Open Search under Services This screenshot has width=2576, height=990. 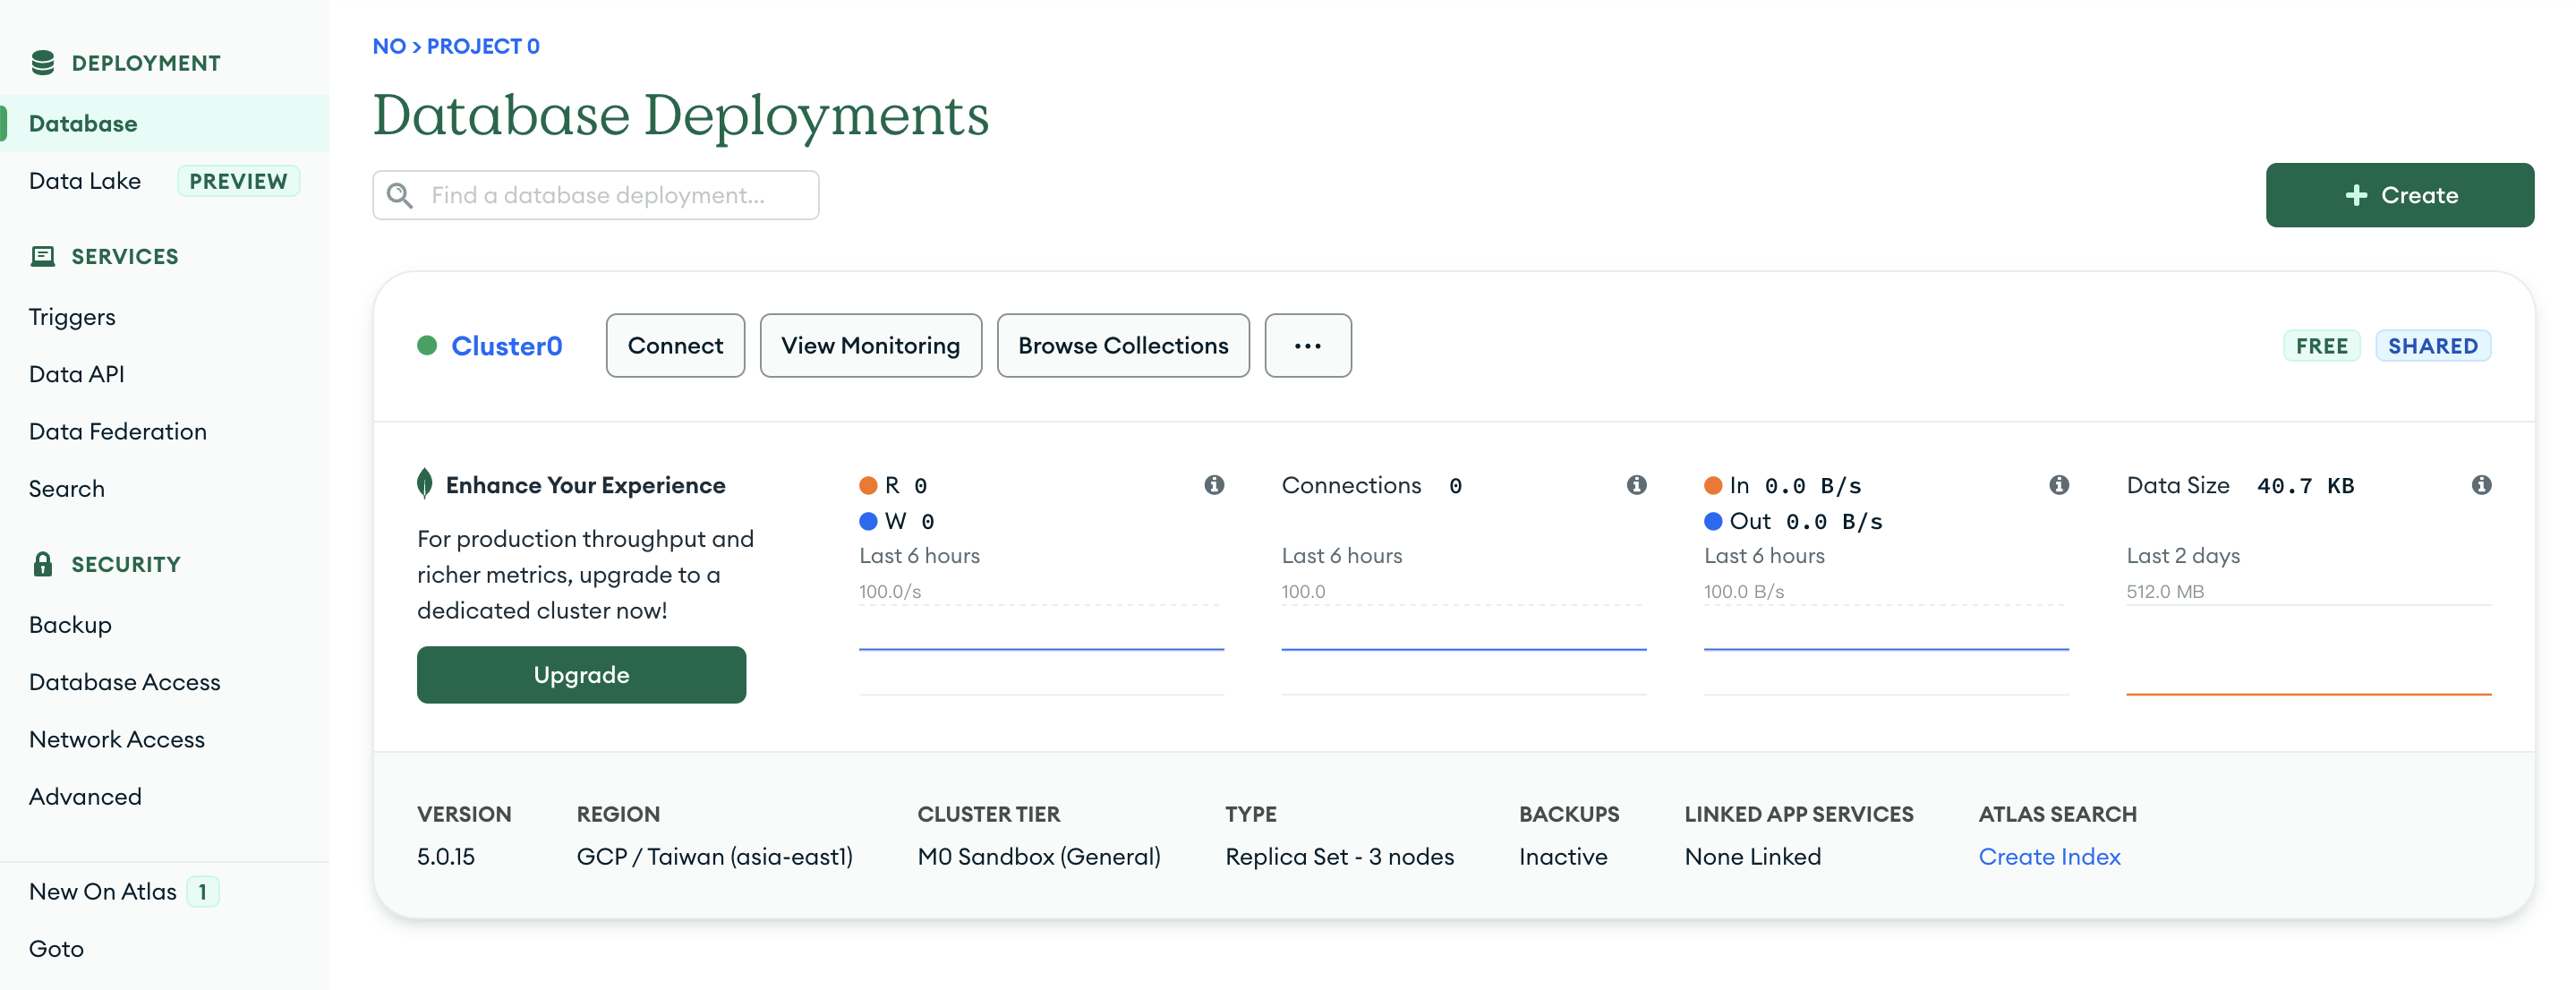point(67,489)
